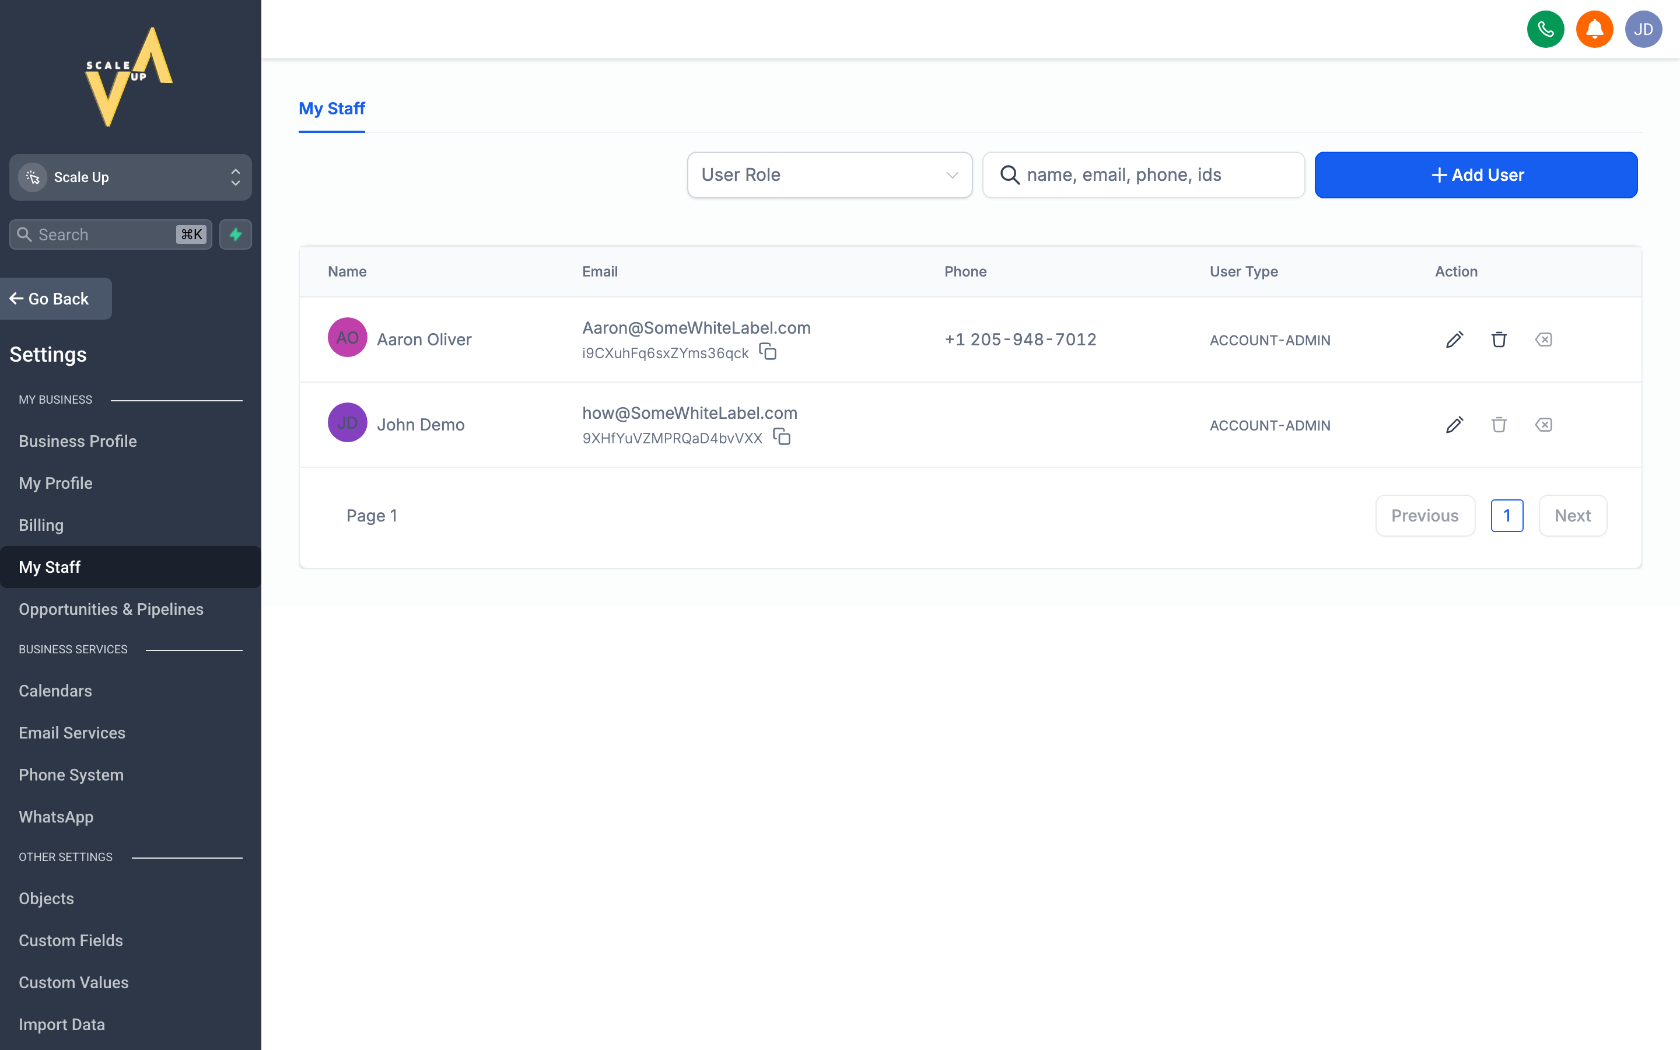This screenshot has height=1050, width=1680.
Task: Open Email Services settings
Action: pyautogui.click(x=72, y=733)
